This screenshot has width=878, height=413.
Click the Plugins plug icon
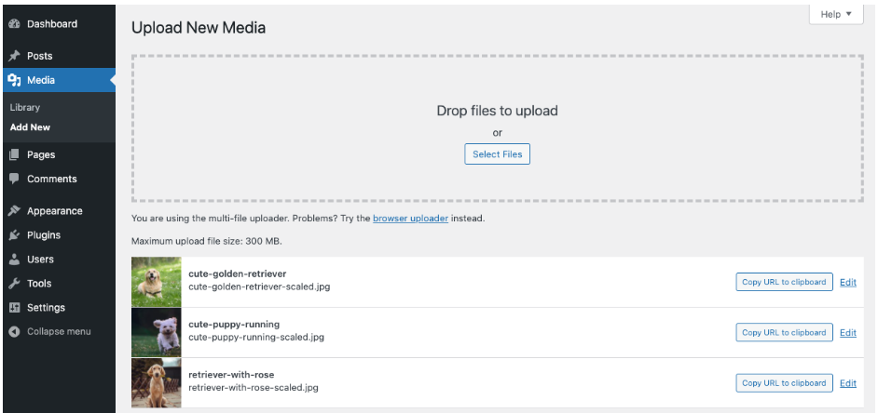click(x=14, y=235)
